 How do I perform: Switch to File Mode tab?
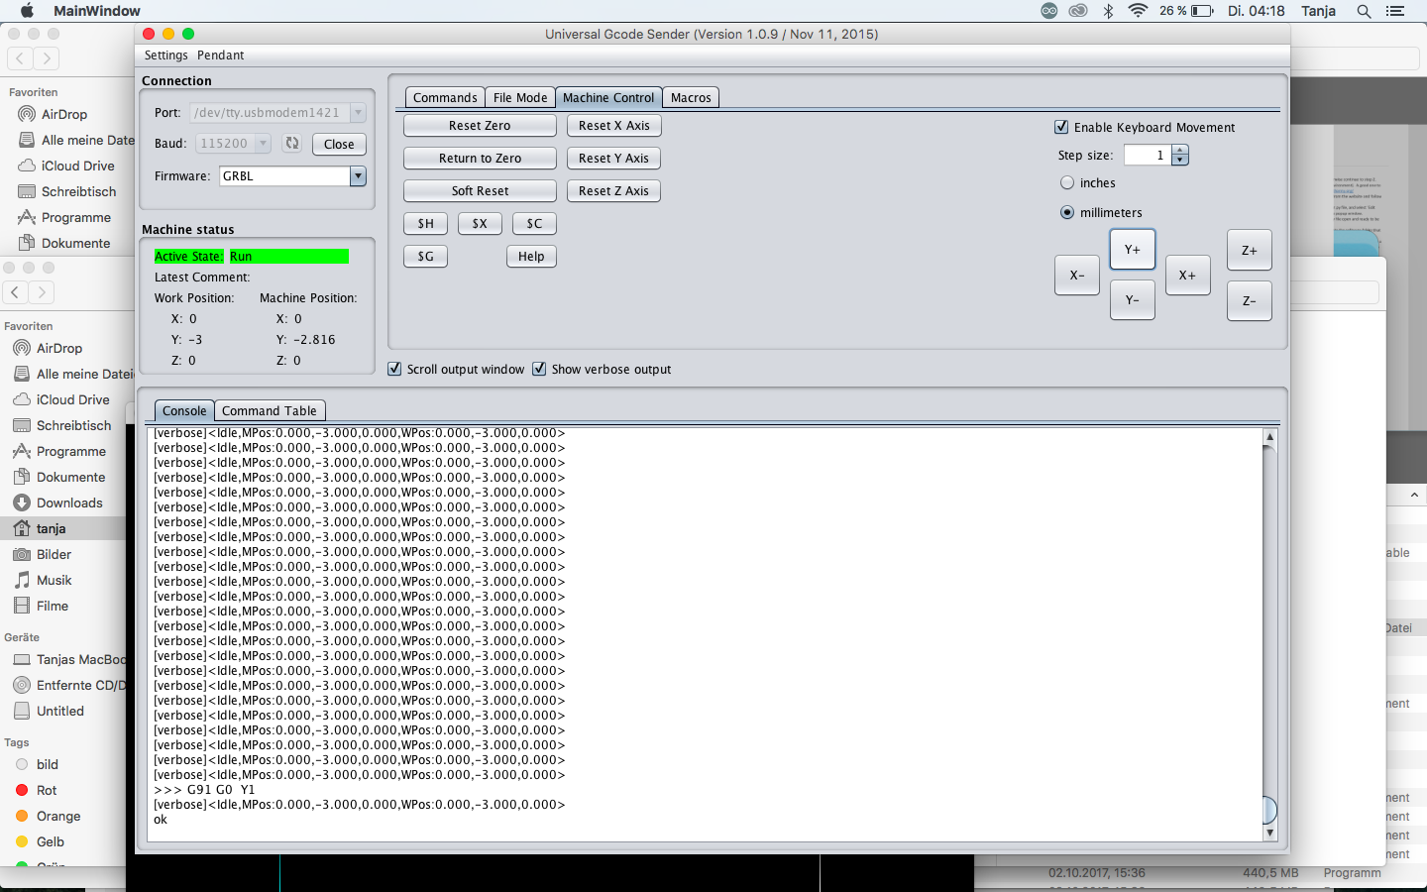(520, 97)
